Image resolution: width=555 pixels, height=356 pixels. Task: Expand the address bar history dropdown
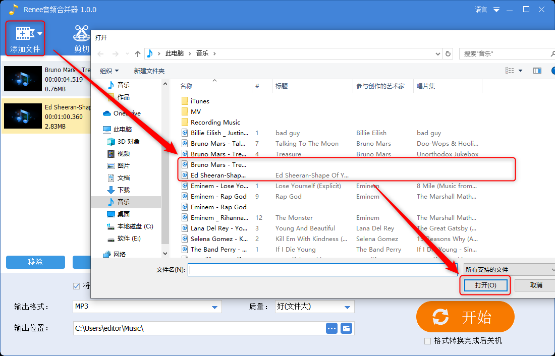tap(438, 54)
